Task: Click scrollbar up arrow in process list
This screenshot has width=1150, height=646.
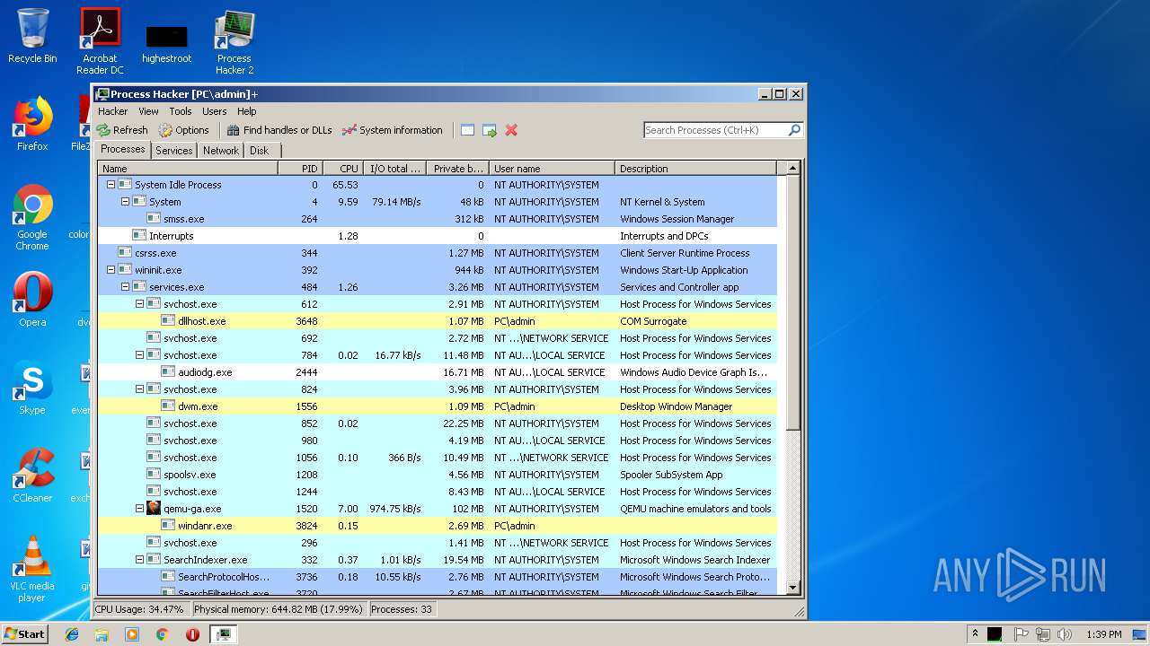Action: point(792,168)
